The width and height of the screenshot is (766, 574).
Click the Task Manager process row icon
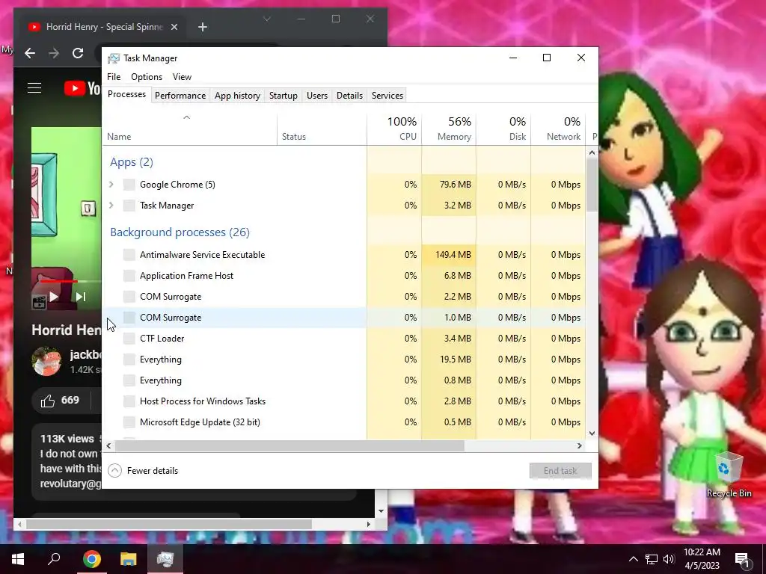click(x=129, y=206)
